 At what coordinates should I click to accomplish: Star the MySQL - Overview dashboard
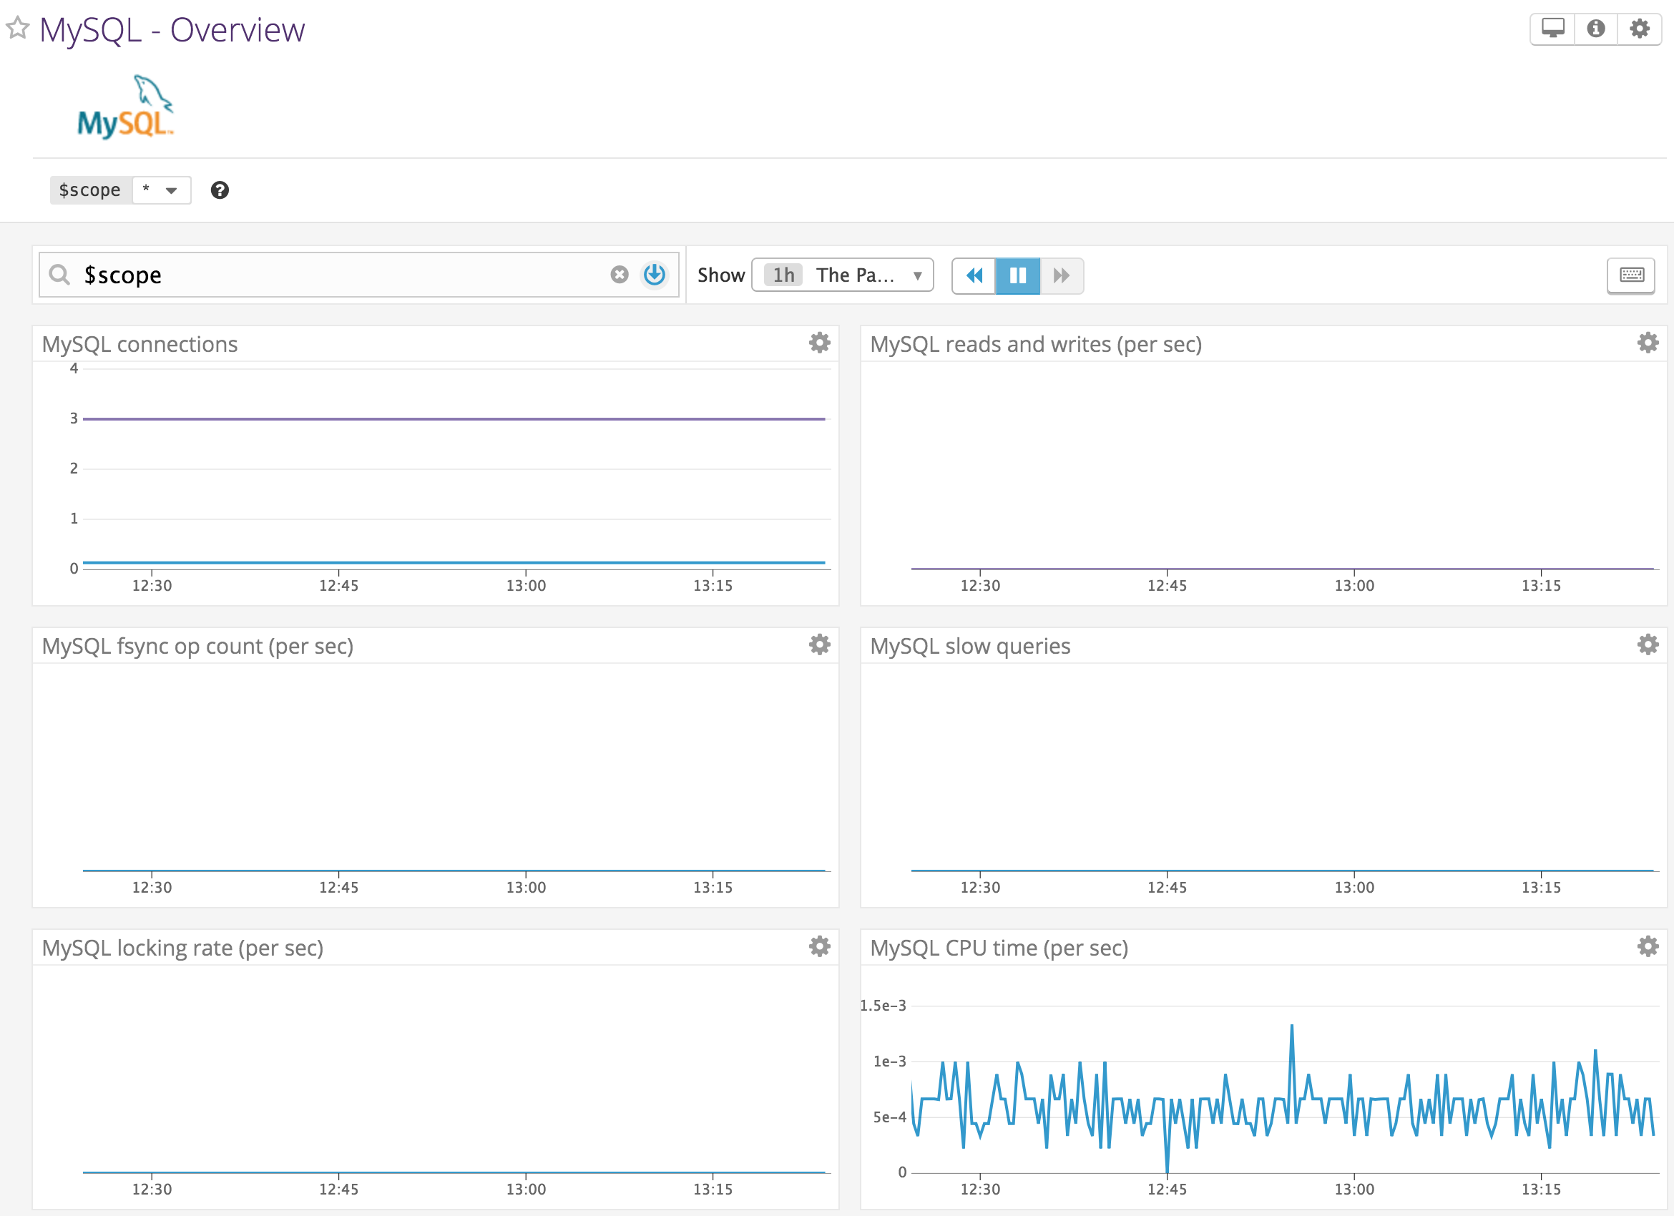(x=19, y=29)
